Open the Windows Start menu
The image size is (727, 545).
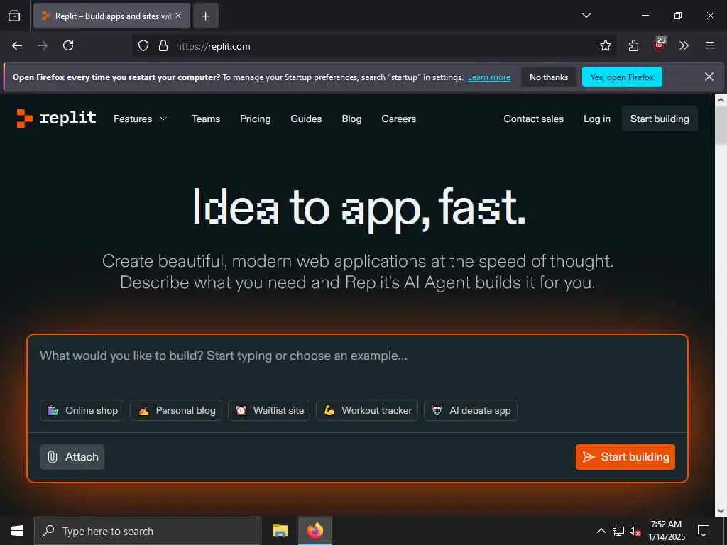coord(17,531)
